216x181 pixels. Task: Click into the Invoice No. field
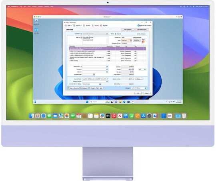[x=126, y=38]
